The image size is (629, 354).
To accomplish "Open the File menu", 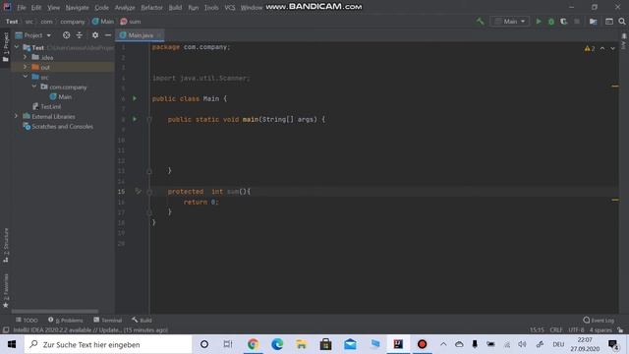I will [x=22, y=8].
